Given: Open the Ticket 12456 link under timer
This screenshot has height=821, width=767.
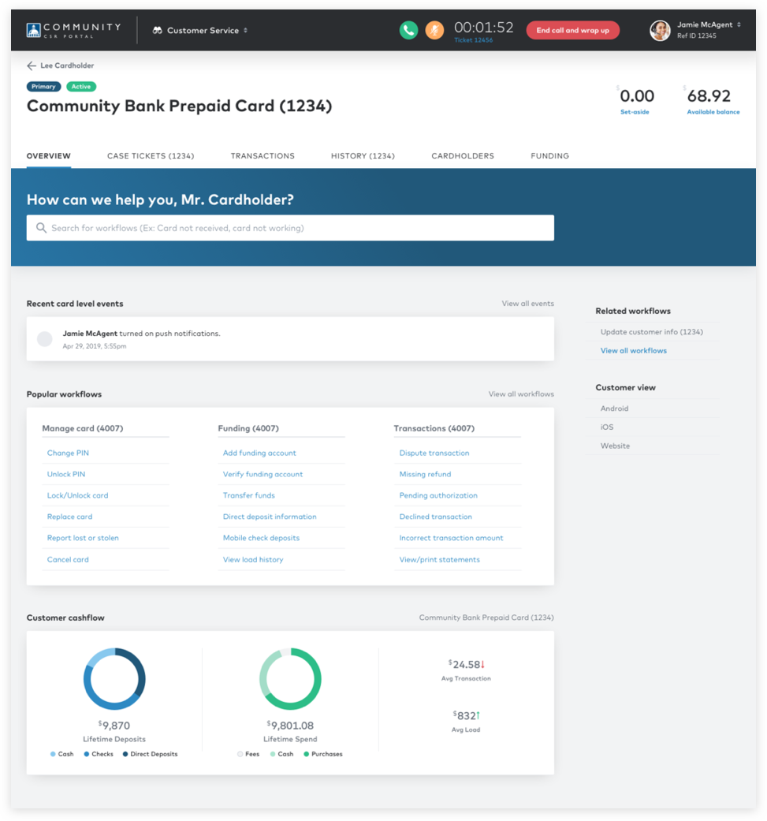Looking at the screenshot, I should click(473, 40).
